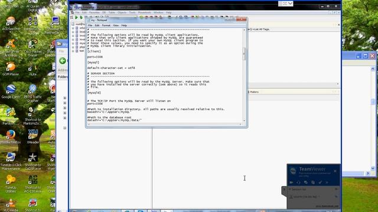Image resolution: width=378 pixels, height=212 pixels.
Task: Expand the first database node in SQLyog tree
Action: pos(73,28)
